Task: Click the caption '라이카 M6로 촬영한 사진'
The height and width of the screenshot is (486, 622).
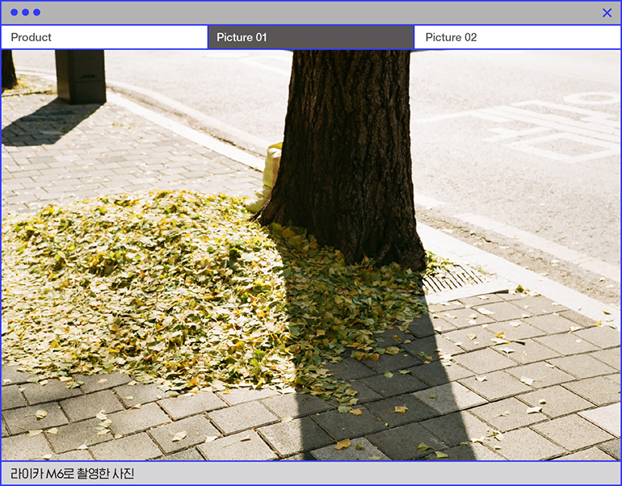Action: (x=72, y=473)
